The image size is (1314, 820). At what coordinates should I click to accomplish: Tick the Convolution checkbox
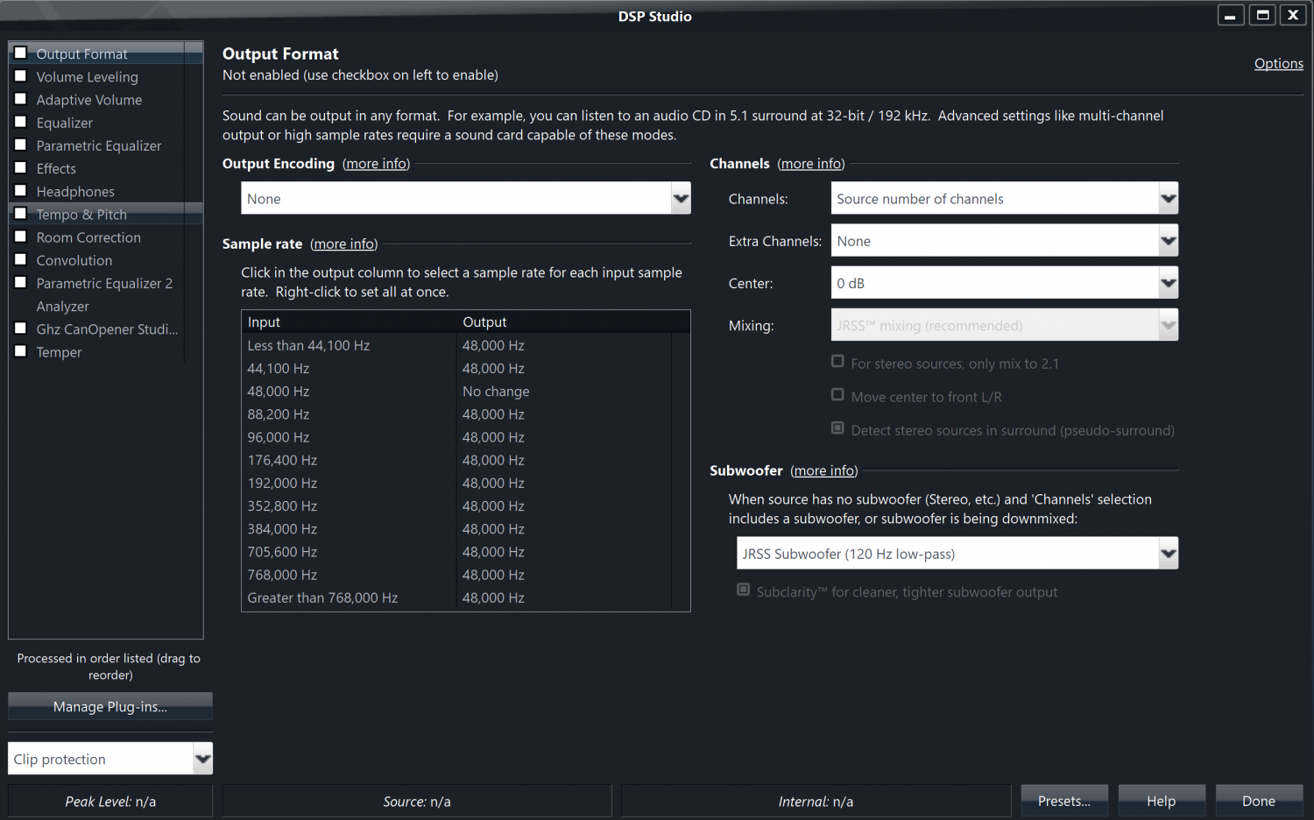tap(21, 259)
